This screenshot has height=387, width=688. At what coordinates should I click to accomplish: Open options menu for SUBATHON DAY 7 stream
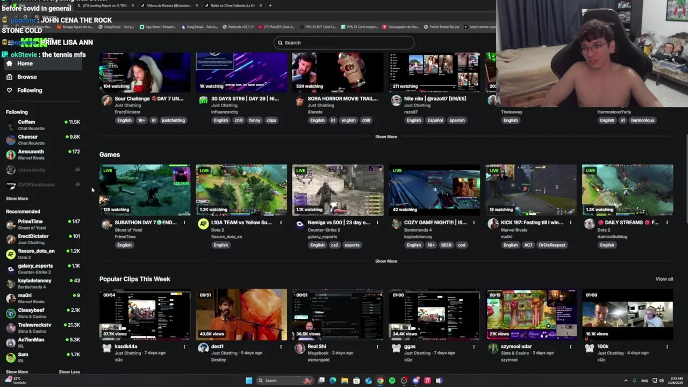184,223
